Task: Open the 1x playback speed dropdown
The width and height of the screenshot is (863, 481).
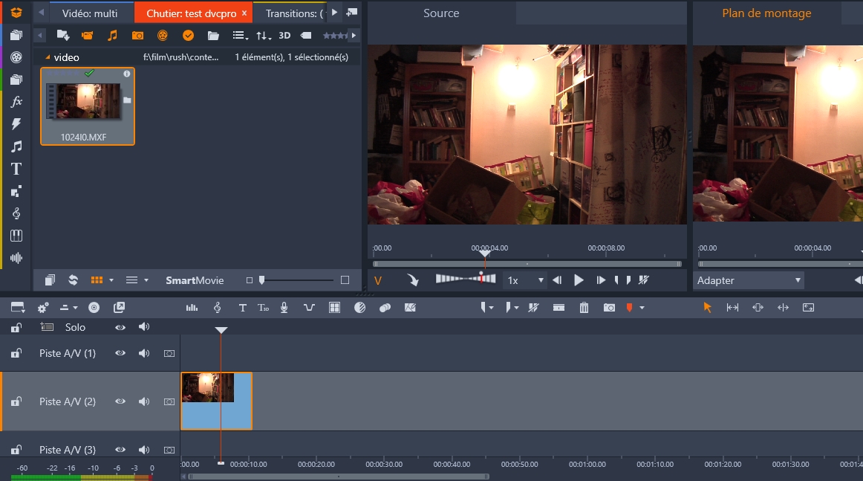Action: point(524,280)
